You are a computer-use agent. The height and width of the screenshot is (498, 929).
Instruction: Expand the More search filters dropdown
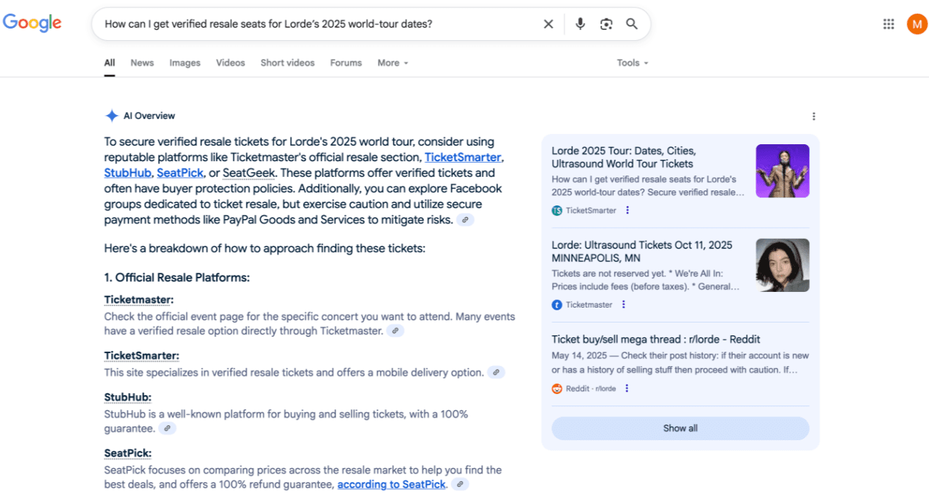[x=393, y=63]
